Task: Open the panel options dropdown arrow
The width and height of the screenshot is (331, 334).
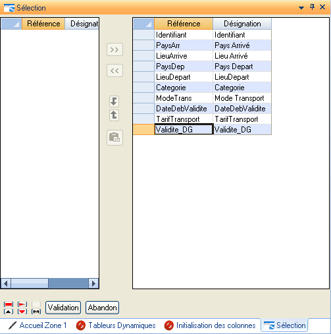Action: point(301,8)
